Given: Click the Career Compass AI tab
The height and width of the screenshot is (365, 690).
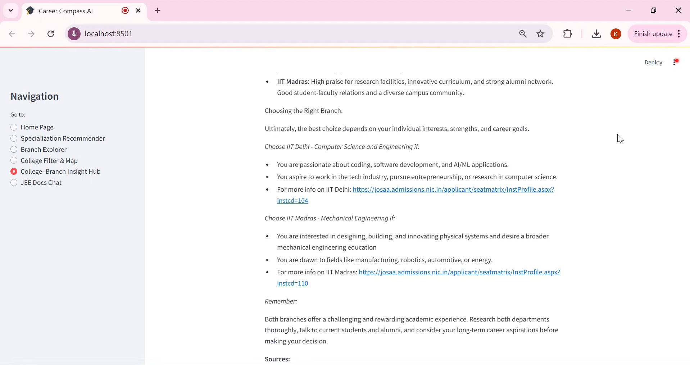Looking at the screenshot, I should (x=85, y=11).
